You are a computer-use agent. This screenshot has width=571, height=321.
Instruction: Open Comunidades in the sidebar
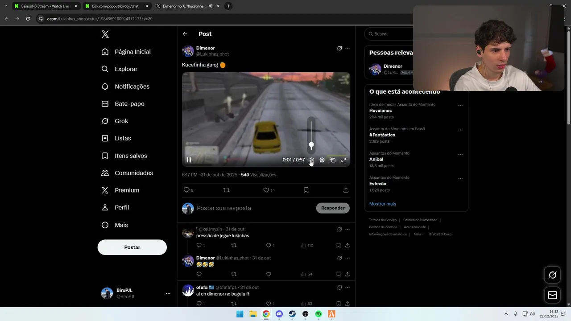[127, 173]
